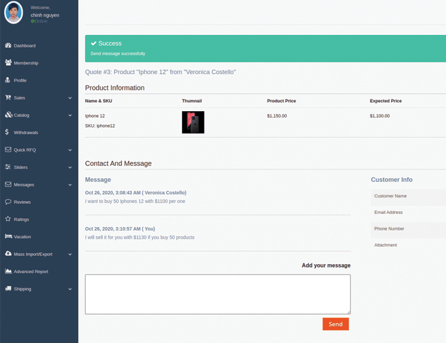Open the Messages menu item
446x343 pixels.
pyautogui.click(x=24, y=185)
